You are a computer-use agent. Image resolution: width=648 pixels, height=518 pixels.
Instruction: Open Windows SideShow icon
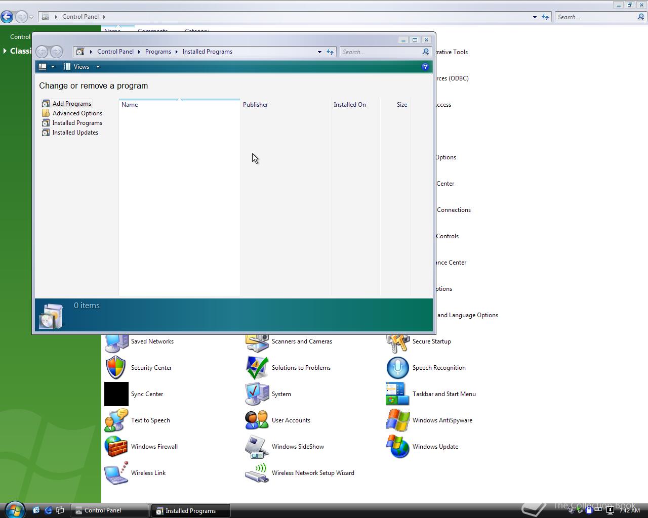point(257,447)
